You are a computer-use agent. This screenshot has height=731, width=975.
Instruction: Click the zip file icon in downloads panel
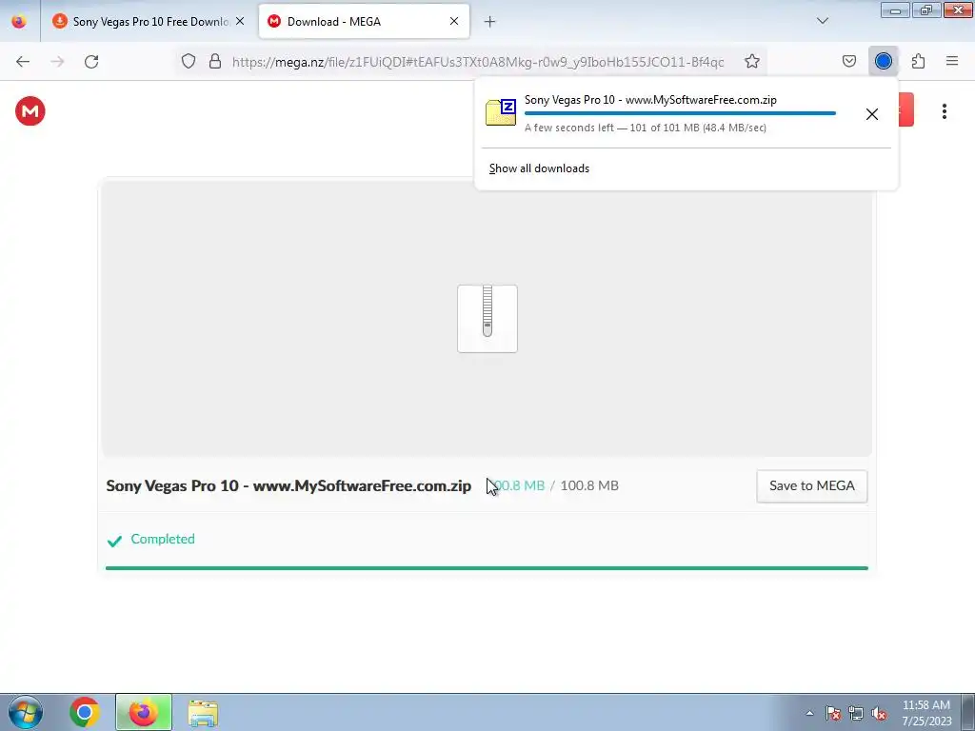point(501,112)
